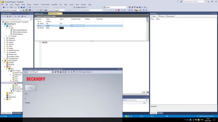
Task: Open the Sort by dropdown in Properties
Action: pos(162,16)
